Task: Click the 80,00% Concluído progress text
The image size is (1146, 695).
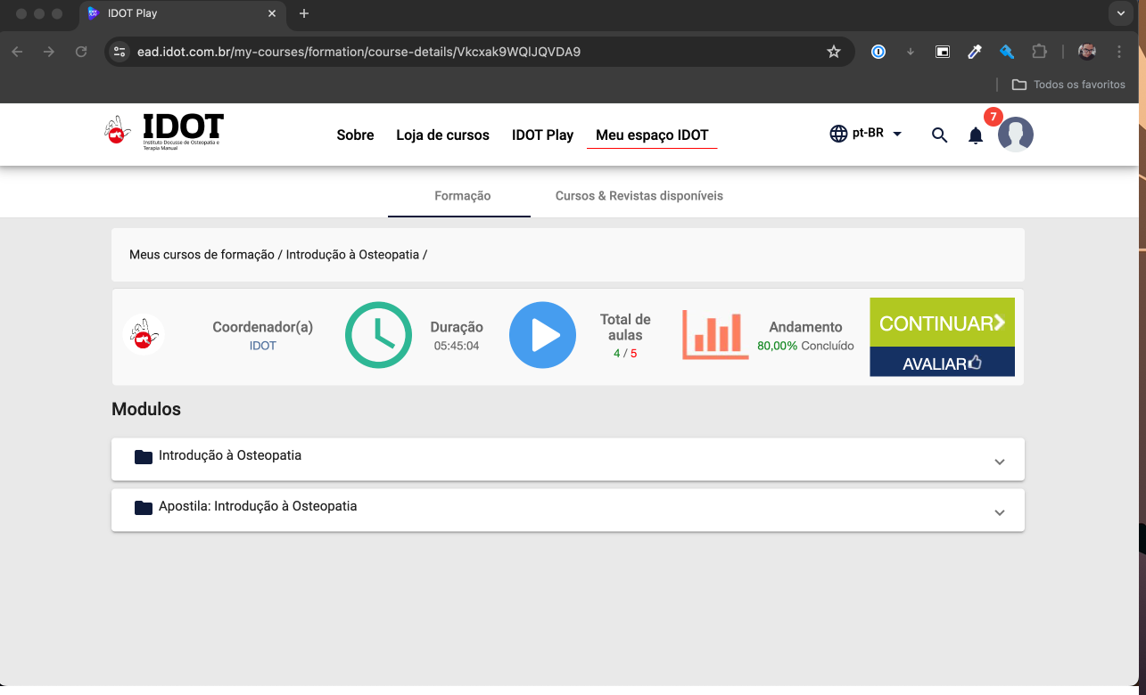Action: (x=805, y=346)
